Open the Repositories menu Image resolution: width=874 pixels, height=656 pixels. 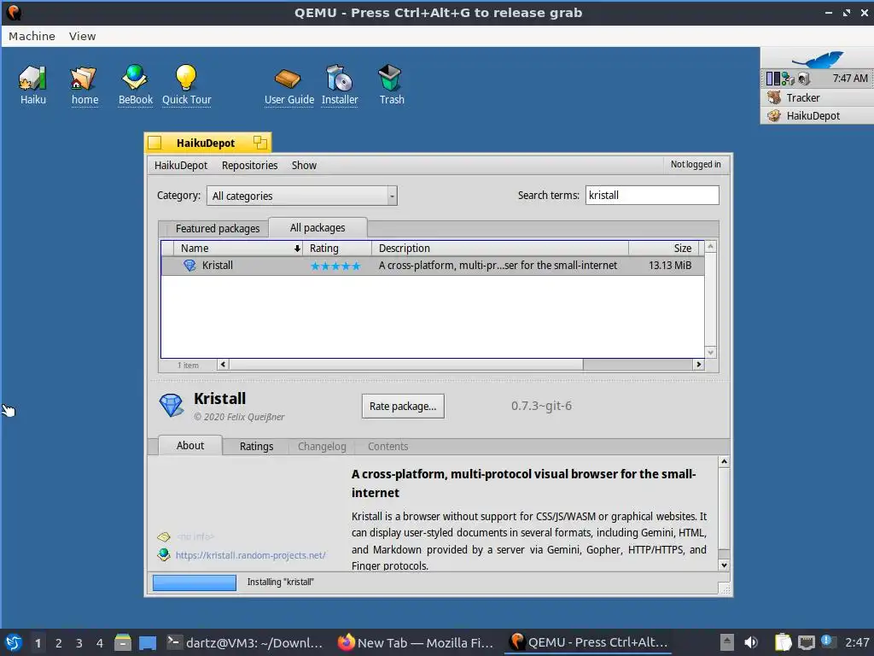[249, 165]
